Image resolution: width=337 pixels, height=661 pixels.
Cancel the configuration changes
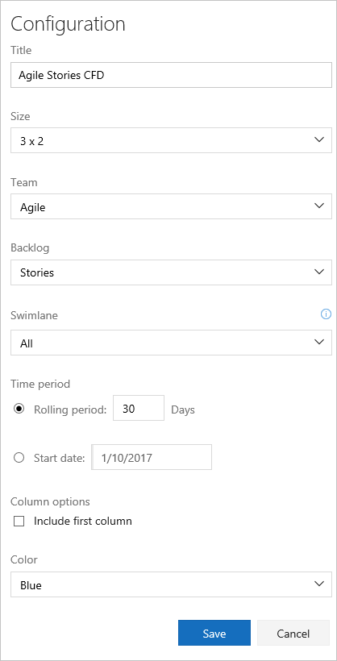point(293,633)
